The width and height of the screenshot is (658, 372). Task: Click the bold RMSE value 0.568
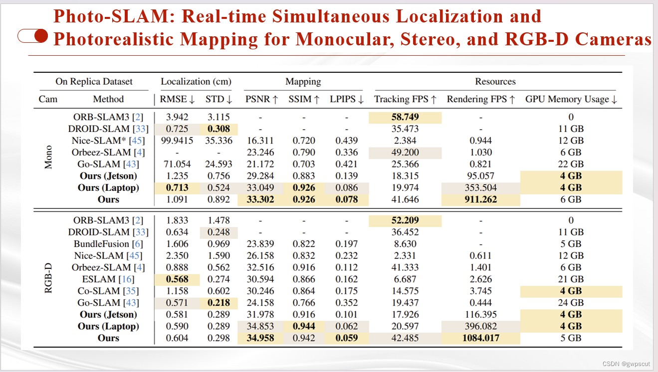(178, 279)
